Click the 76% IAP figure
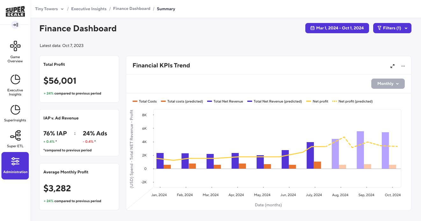This screenshot has height=221, width=421. click(55, 133)
